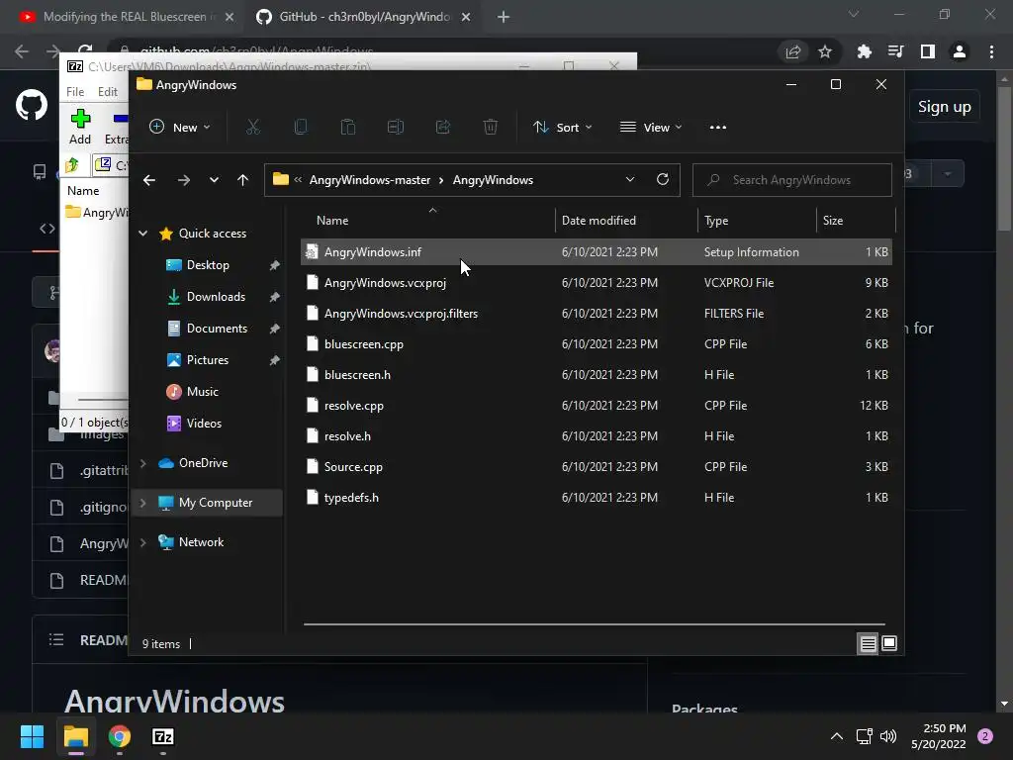
Task: Collapse the Quick access tree node
Action: pyautogui.click(x=142, y=234)
